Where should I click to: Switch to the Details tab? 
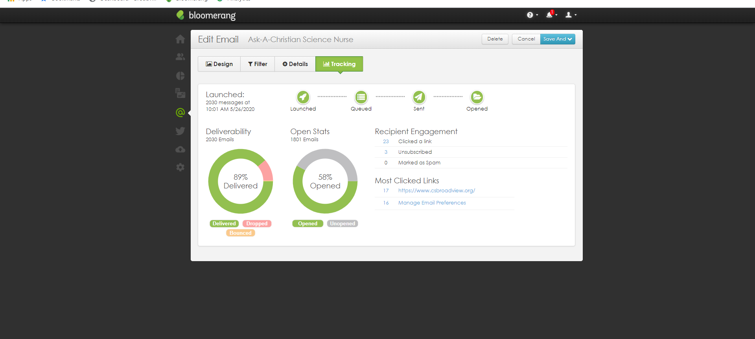click(295, 64)
